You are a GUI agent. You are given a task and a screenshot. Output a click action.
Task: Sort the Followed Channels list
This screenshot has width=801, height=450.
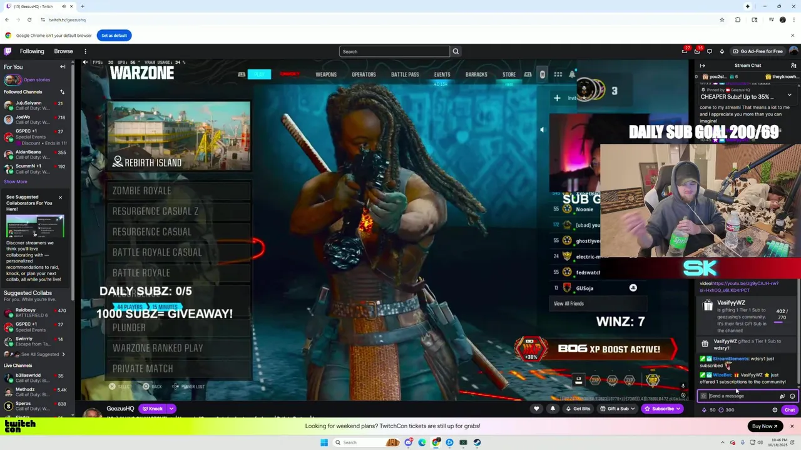point(62,92)
